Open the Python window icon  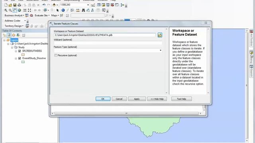click(117, 5)
